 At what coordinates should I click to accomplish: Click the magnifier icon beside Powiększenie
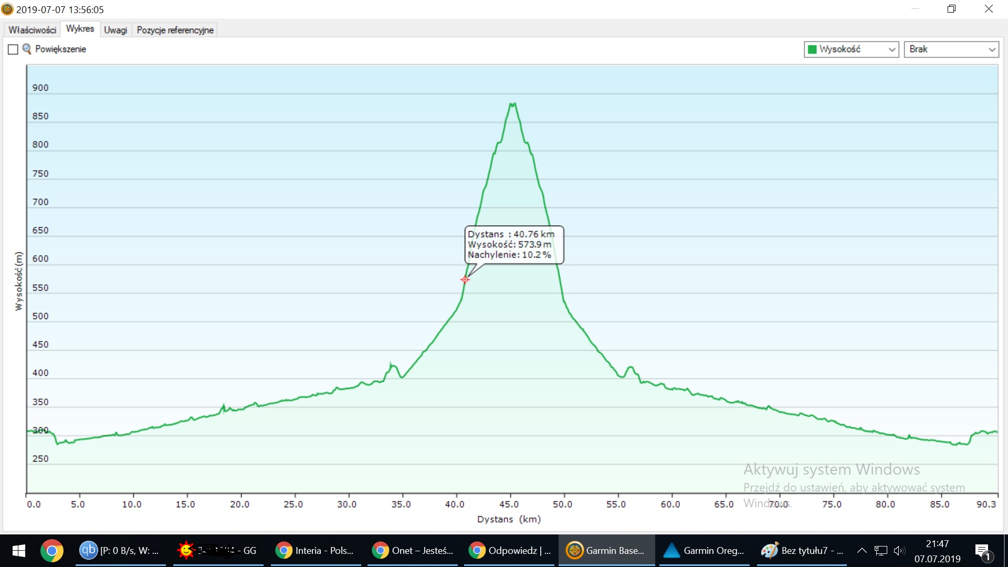pyautogui.click(x=26, y=49)
